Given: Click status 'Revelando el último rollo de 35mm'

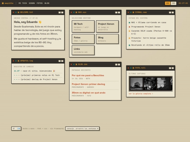Looking at the screenshot, I should coord(149,45).
